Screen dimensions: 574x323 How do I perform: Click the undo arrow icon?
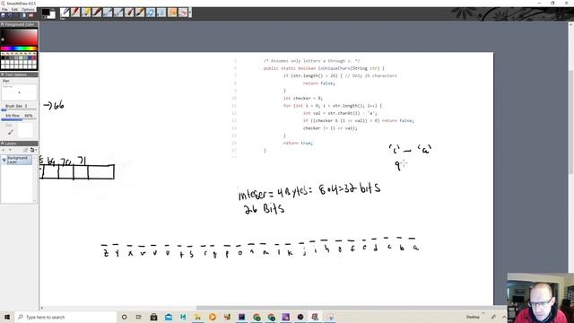click(x=10, y=15)
